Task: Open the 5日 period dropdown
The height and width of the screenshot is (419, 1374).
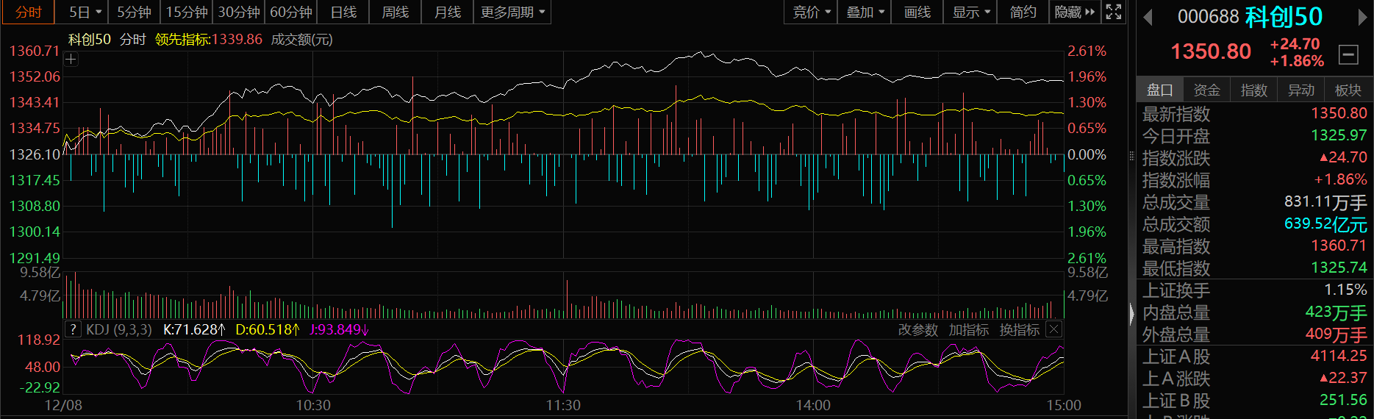Action: point(85,12)
